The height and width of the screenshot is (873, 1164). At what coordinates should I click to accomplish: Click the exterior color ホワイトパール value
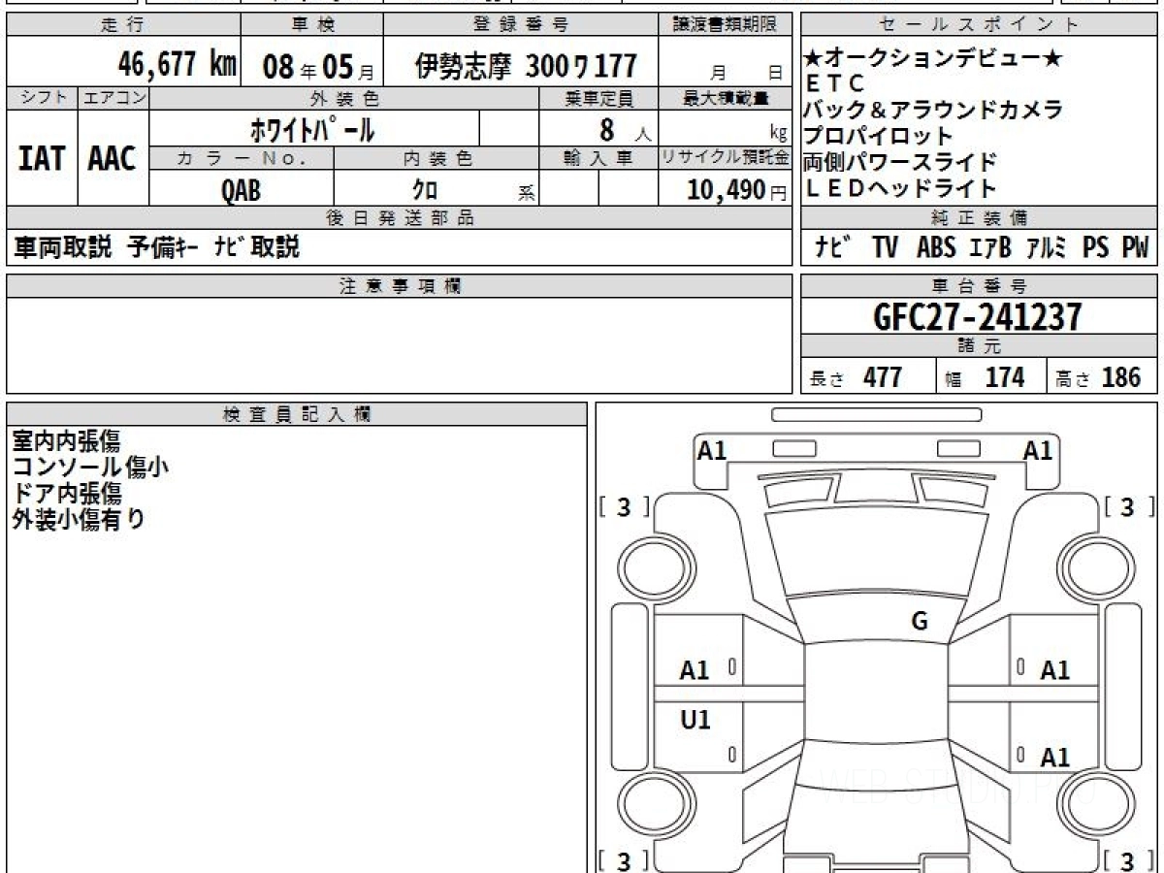coord(313,129)
